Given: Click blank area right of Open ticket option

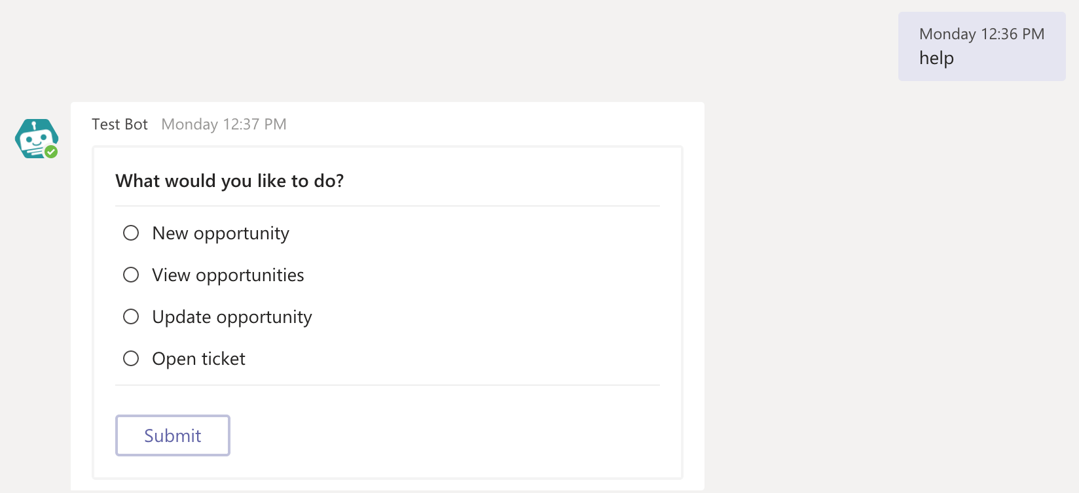Looking at the screenshot, I should point(458,358).
